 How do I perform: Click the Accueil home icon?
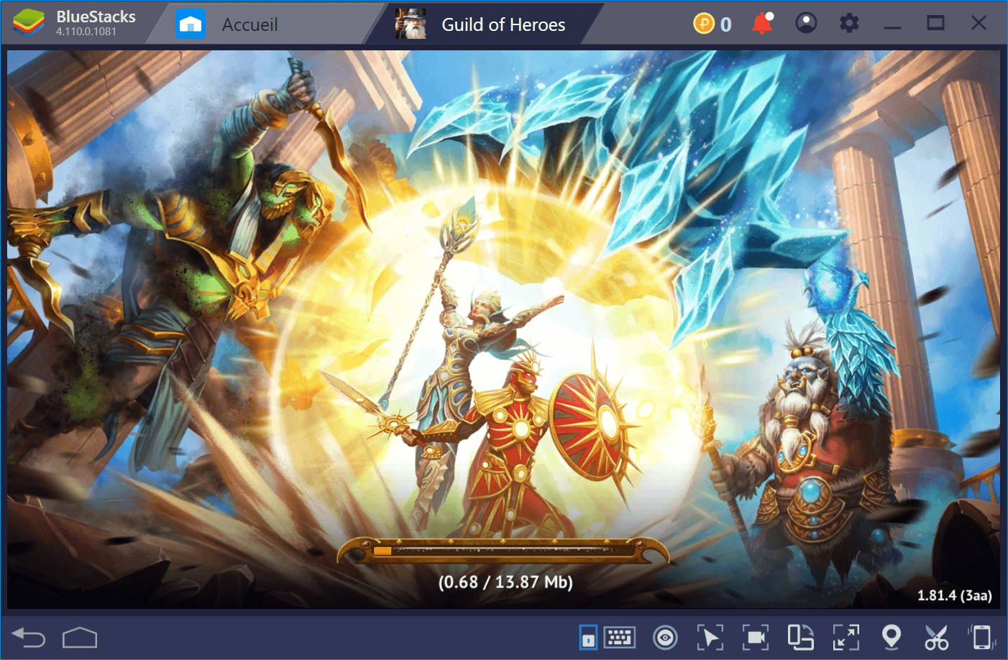pyautogui.click(x=191, y=24)
